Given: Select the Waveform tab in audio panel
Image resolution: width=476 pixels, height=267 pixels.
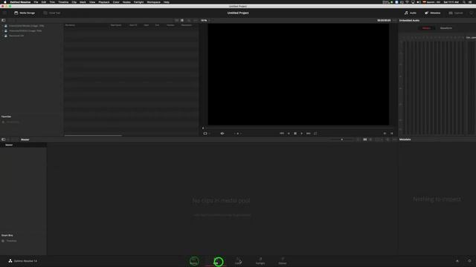Looking at the screenshot, I should point(446,28).
